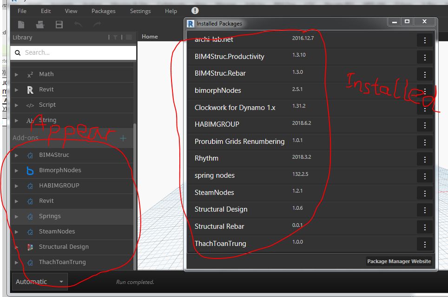The height and width of the screenshot is (297, 448).
Task: Click version 2018.3.2 of Rhythm
Action: [302, 157]
